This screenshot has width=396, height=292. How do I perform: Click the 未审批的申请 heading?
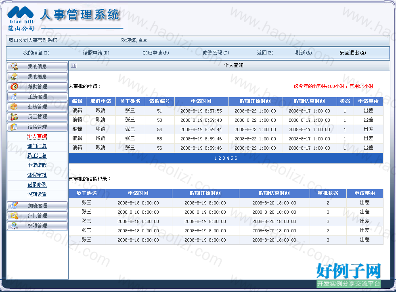(85, 86)
